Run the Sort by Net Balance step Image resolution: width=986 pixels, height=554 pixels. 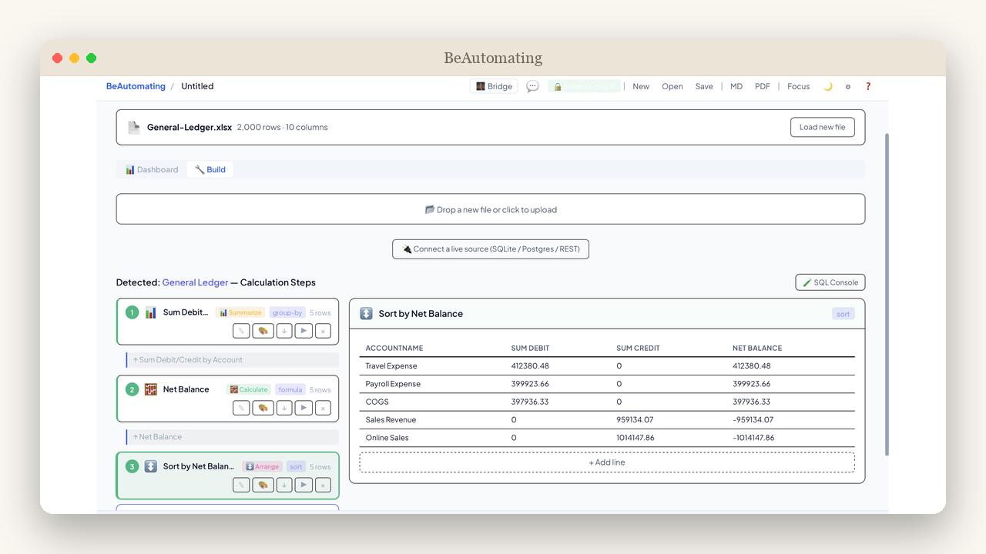[304, 485]
